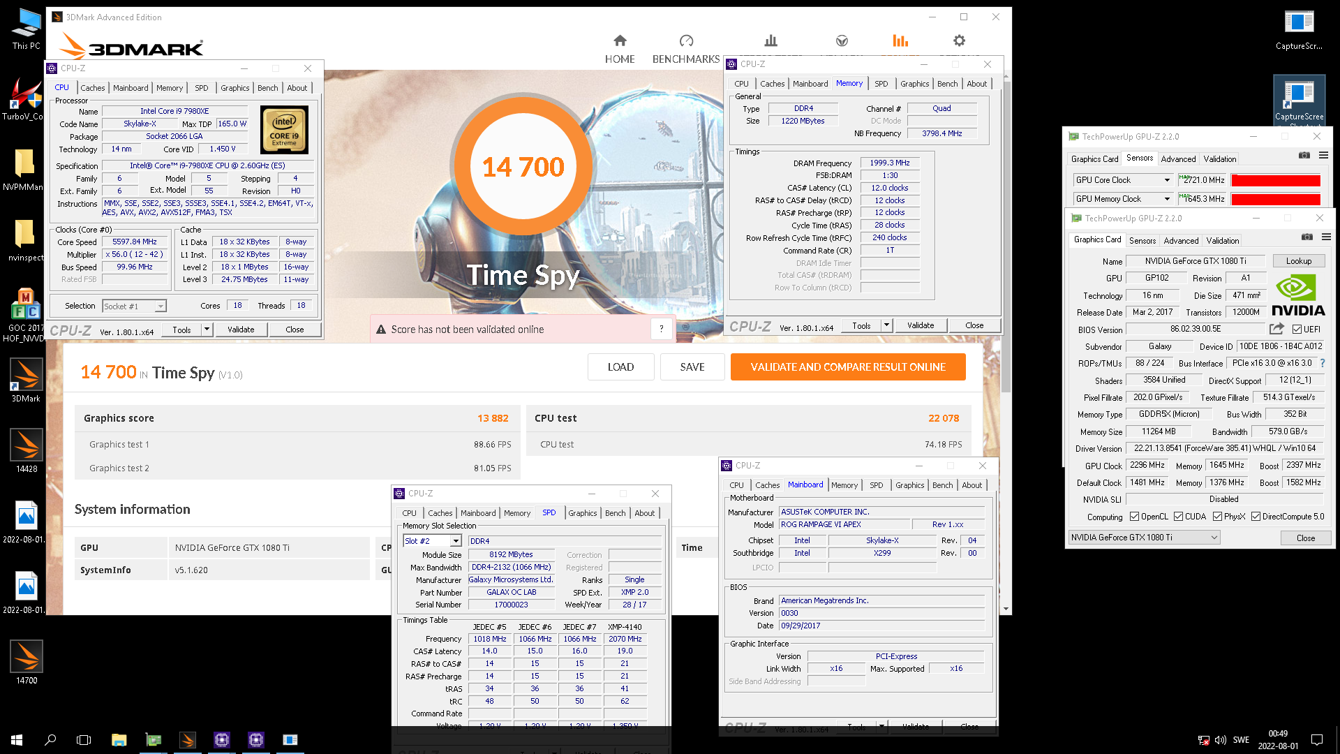Image resolution: width=1340 pixels, height=754 pixels.
Task: Take screenshot with front GPU-Z camera icon
Action: tap(1307, 237)
